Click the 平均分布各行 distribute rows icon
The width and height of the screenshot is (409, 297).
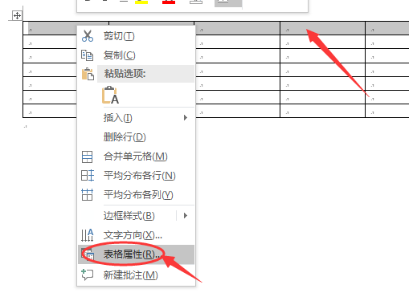coord(88,176)
